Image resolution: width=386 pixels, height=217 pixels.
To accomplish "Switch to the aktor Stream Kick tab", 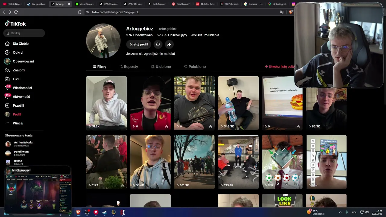I will click(x=85, y=4).
